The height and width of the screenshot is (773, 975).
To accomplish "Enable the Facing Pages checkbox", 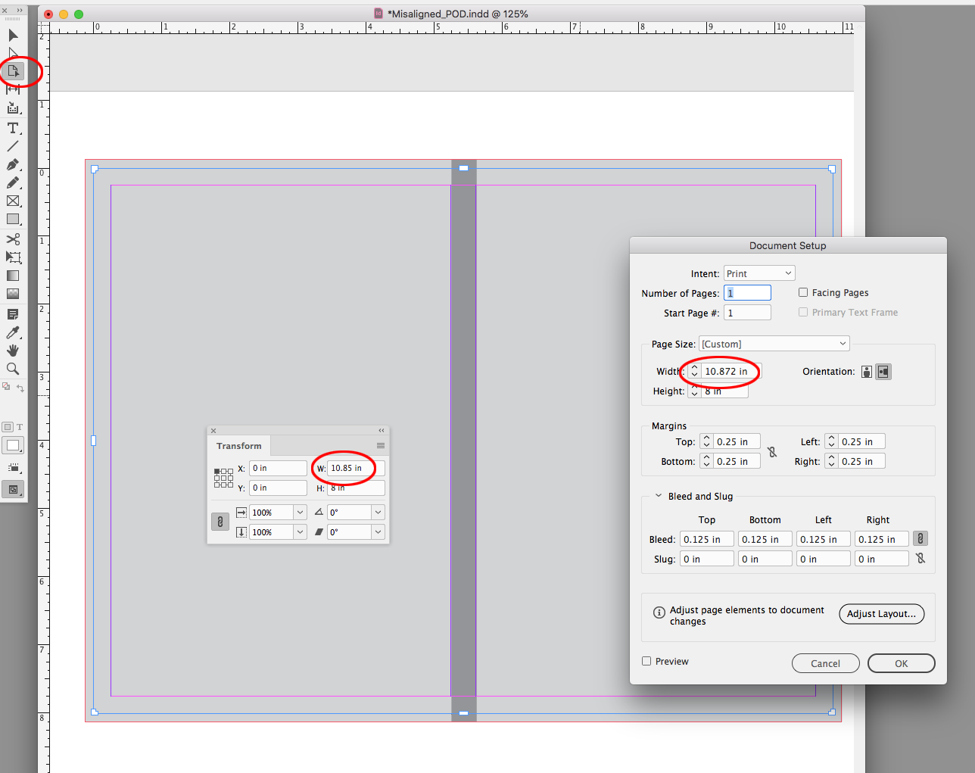I will [x=802, y=292].
